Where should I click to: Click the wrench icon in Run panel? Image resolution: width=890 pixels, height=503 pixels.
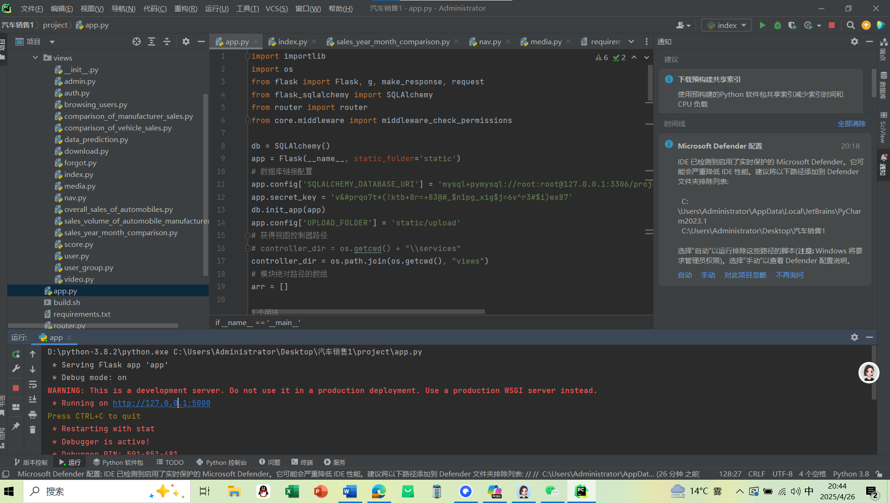coord(16,369)
